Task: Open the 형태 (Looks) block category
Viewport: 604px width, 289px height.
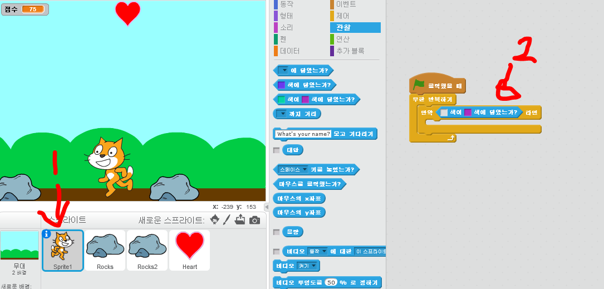Action: (x=287, y=16)
